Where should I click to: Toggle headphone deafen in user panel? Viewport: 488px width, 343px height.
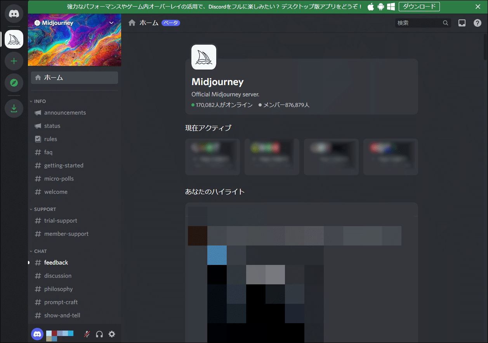pos(99,334)
